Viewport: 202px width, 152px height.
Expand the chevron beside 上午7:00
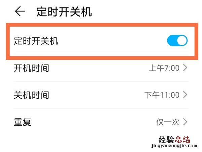click(185, 68)
